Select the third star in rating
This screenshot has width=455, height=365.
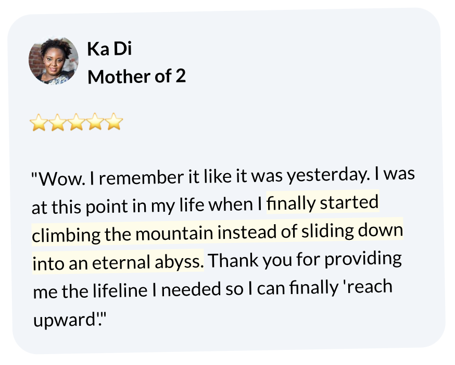pyautogui.click(x=77, y=123)
